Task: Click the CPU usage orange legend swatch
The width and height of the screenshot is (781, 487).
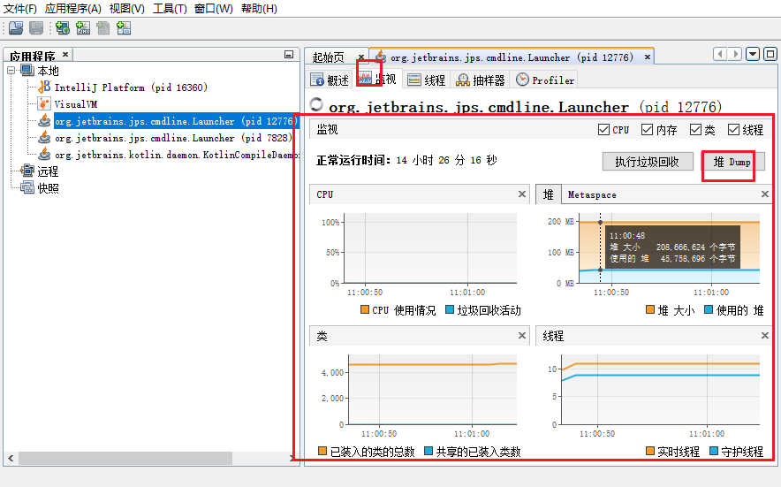Action: pos(365,309)
